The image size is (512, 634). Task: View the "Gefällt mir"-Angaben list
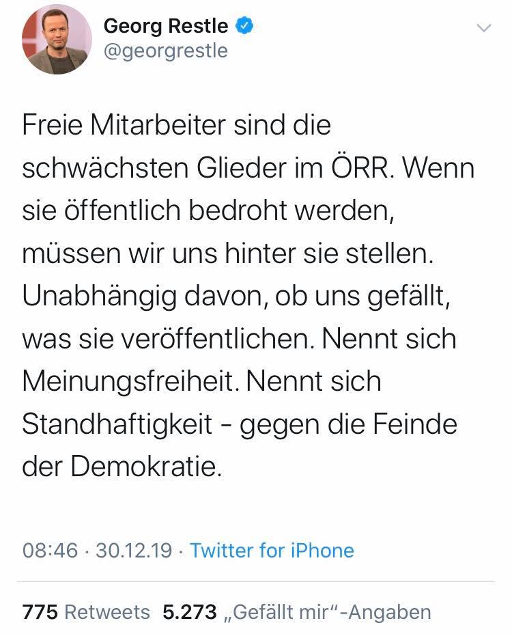327,611
